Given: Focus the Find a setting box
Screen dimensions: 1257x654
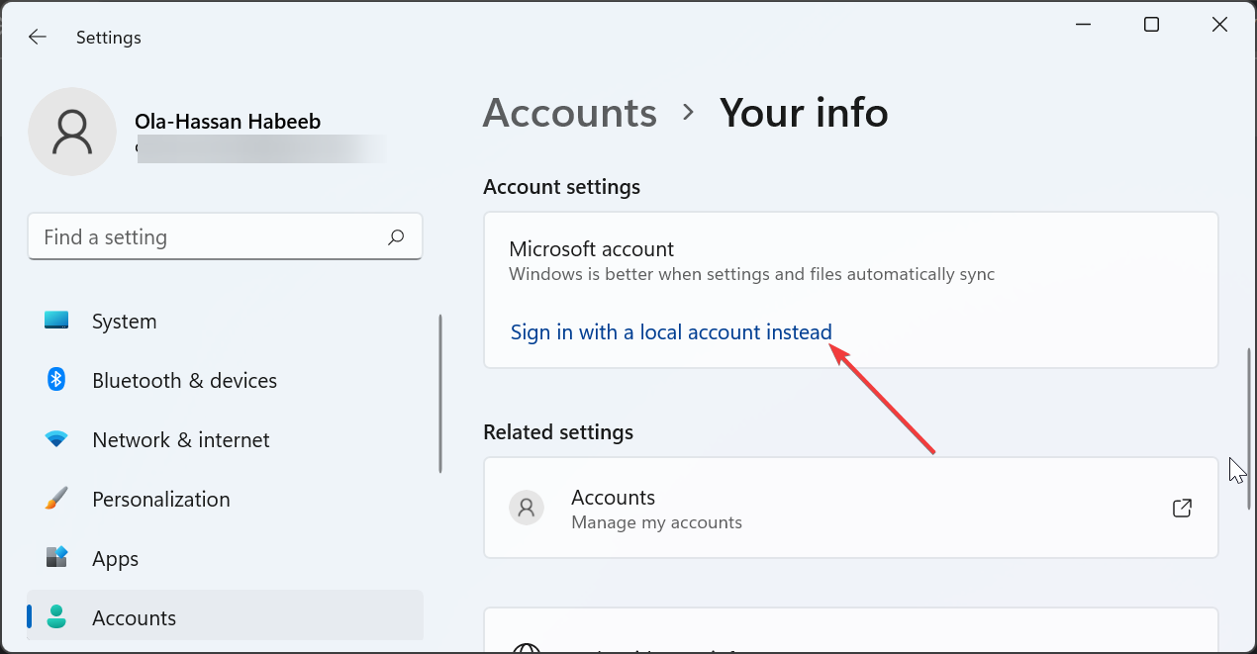Looking at the screenshot, I should (208, 237).
